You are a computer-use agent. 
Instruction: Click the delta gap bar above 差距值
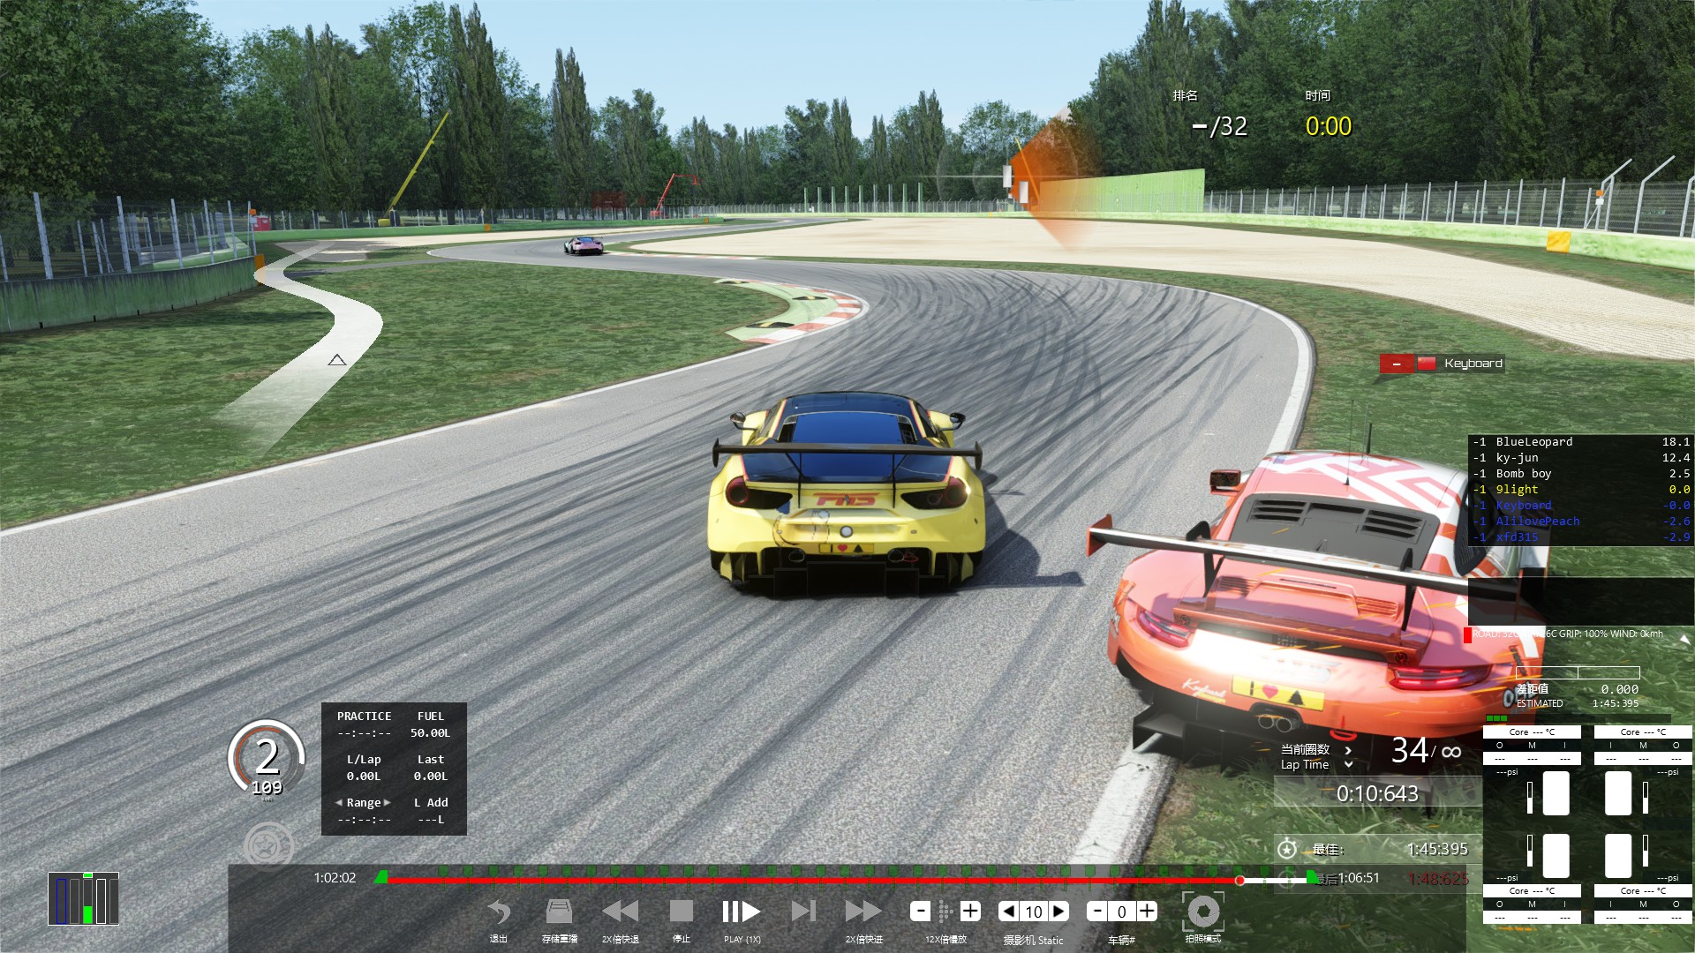[x=1578, y=672]
